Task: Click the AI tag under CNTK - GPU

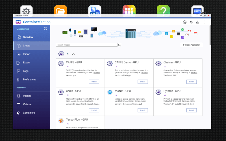Action: point(68,95)
